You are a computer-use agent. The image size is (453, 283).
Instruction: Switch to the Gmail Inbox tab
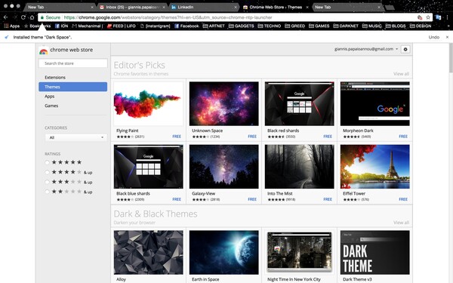pyautogui.click(x=131, y=8)
